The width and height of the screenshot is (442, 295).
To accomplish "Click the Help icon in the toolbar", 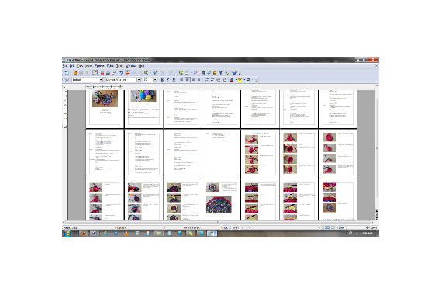I will pyautogui.click(x=234, y=72).
